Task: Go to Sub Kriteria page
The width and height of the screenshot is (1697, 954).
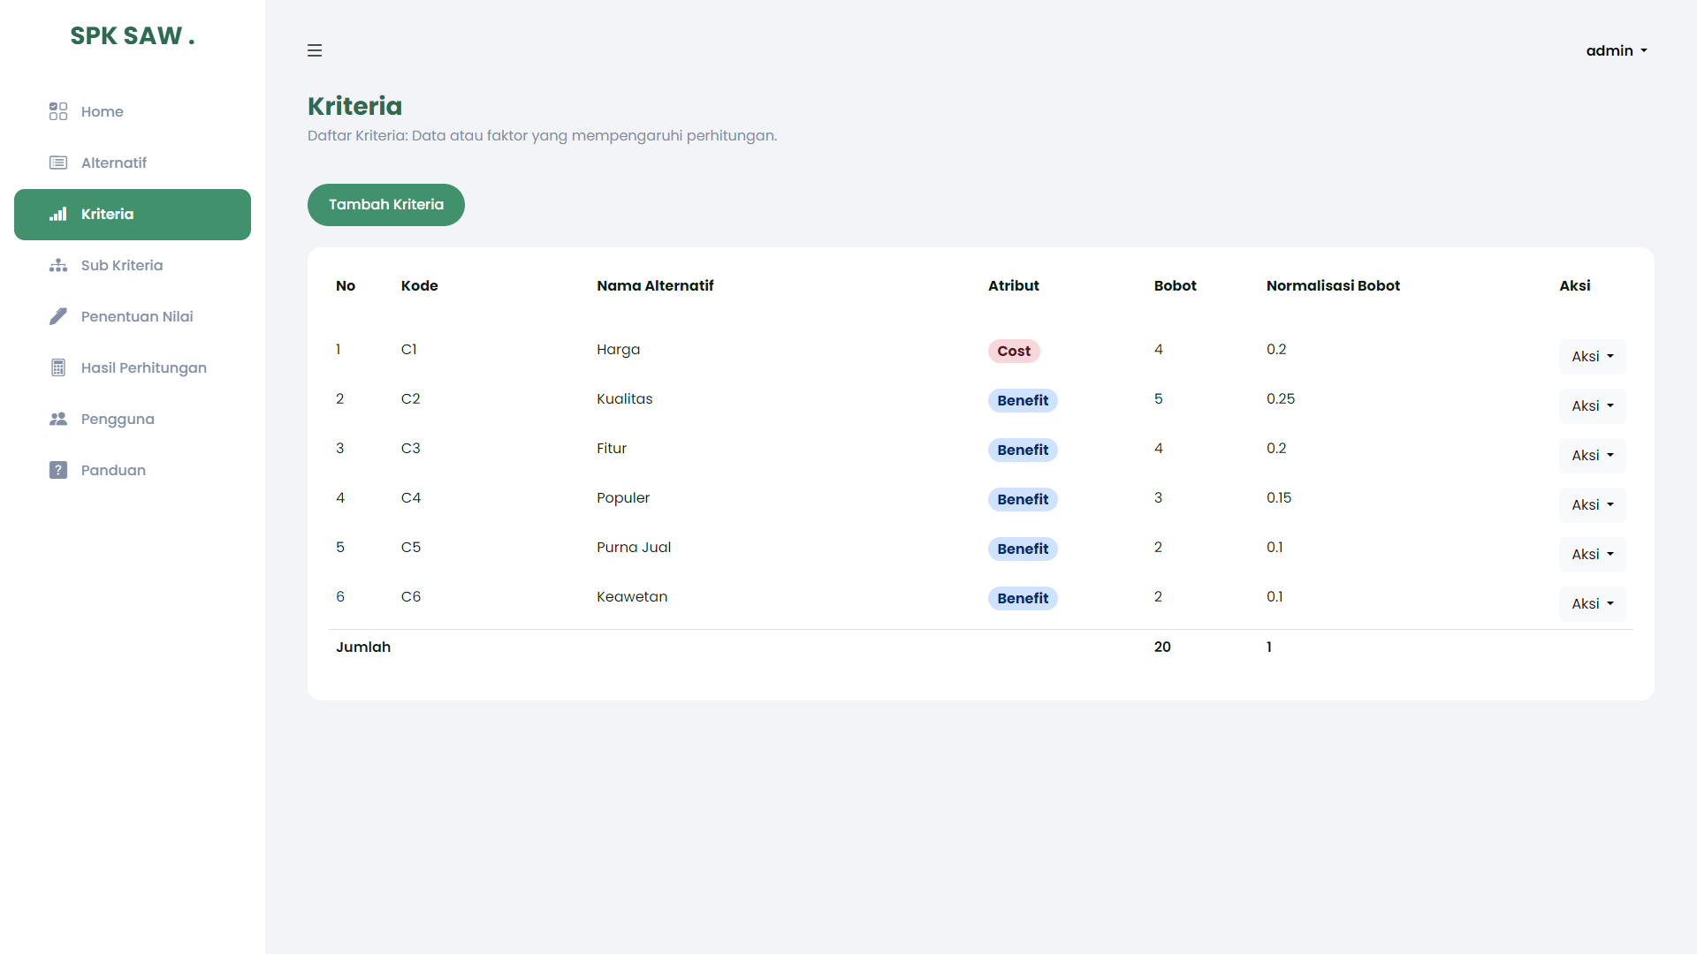Action: click(x=133, y=265)
